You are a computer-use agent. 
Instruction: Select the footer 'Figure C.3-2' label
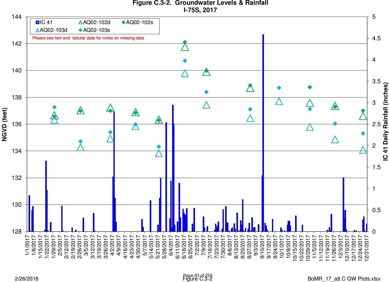(x=198, y=279)
